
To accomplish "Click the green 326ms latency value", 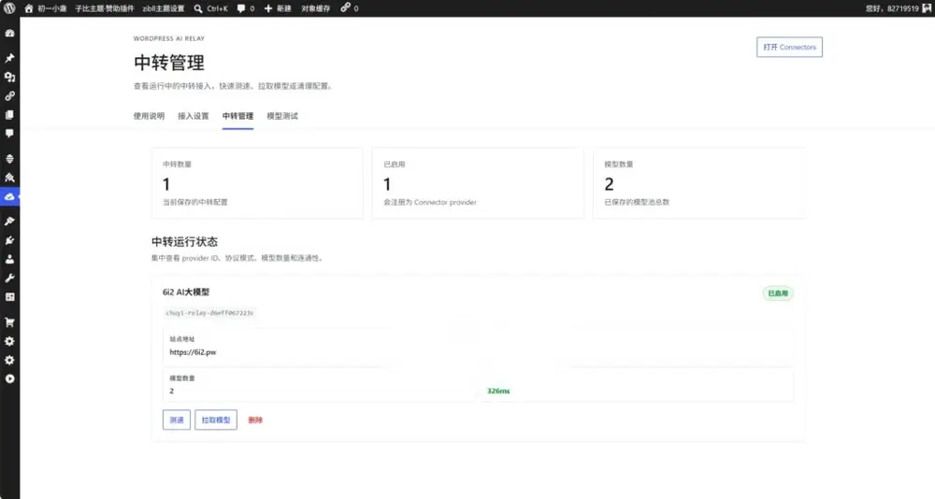I will click(x=498, y=392).
